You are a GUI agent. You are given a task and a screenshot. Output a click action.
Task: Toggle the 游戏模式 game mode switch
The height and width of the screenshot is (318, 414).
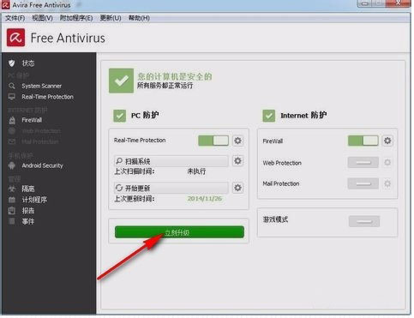click(x=364, y=221)
